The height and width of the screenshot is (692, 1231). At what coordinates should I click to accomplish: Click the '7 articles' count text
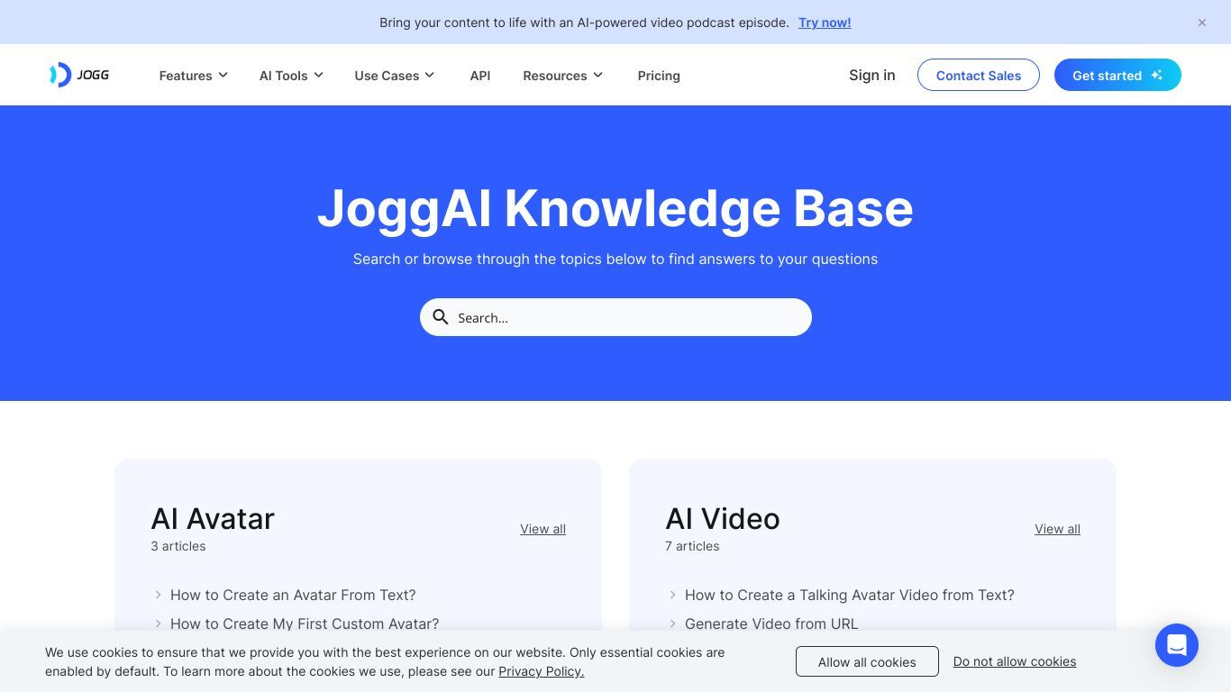(x=692, y=546)
